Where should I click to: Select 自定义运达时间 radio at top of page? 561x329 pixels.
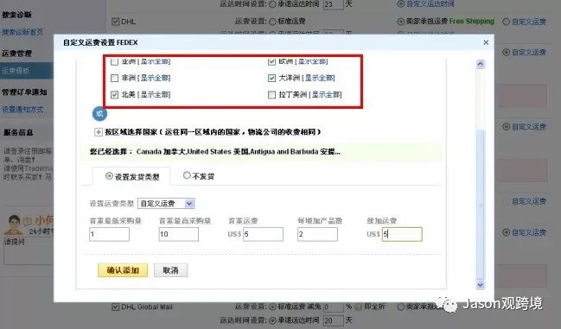[x=401, y=4]
